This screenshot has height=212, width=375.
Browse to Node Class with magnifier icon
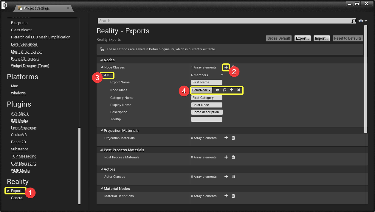point(224,90)
